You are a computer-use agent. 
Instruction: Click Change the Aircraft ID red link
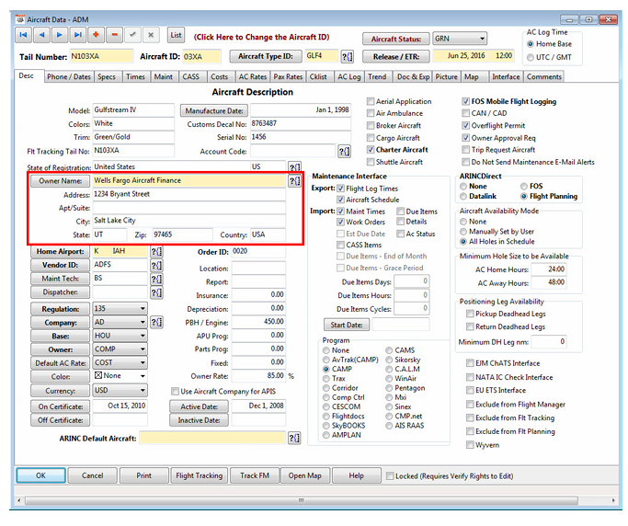pyautogui.click(x=261, y=38)
